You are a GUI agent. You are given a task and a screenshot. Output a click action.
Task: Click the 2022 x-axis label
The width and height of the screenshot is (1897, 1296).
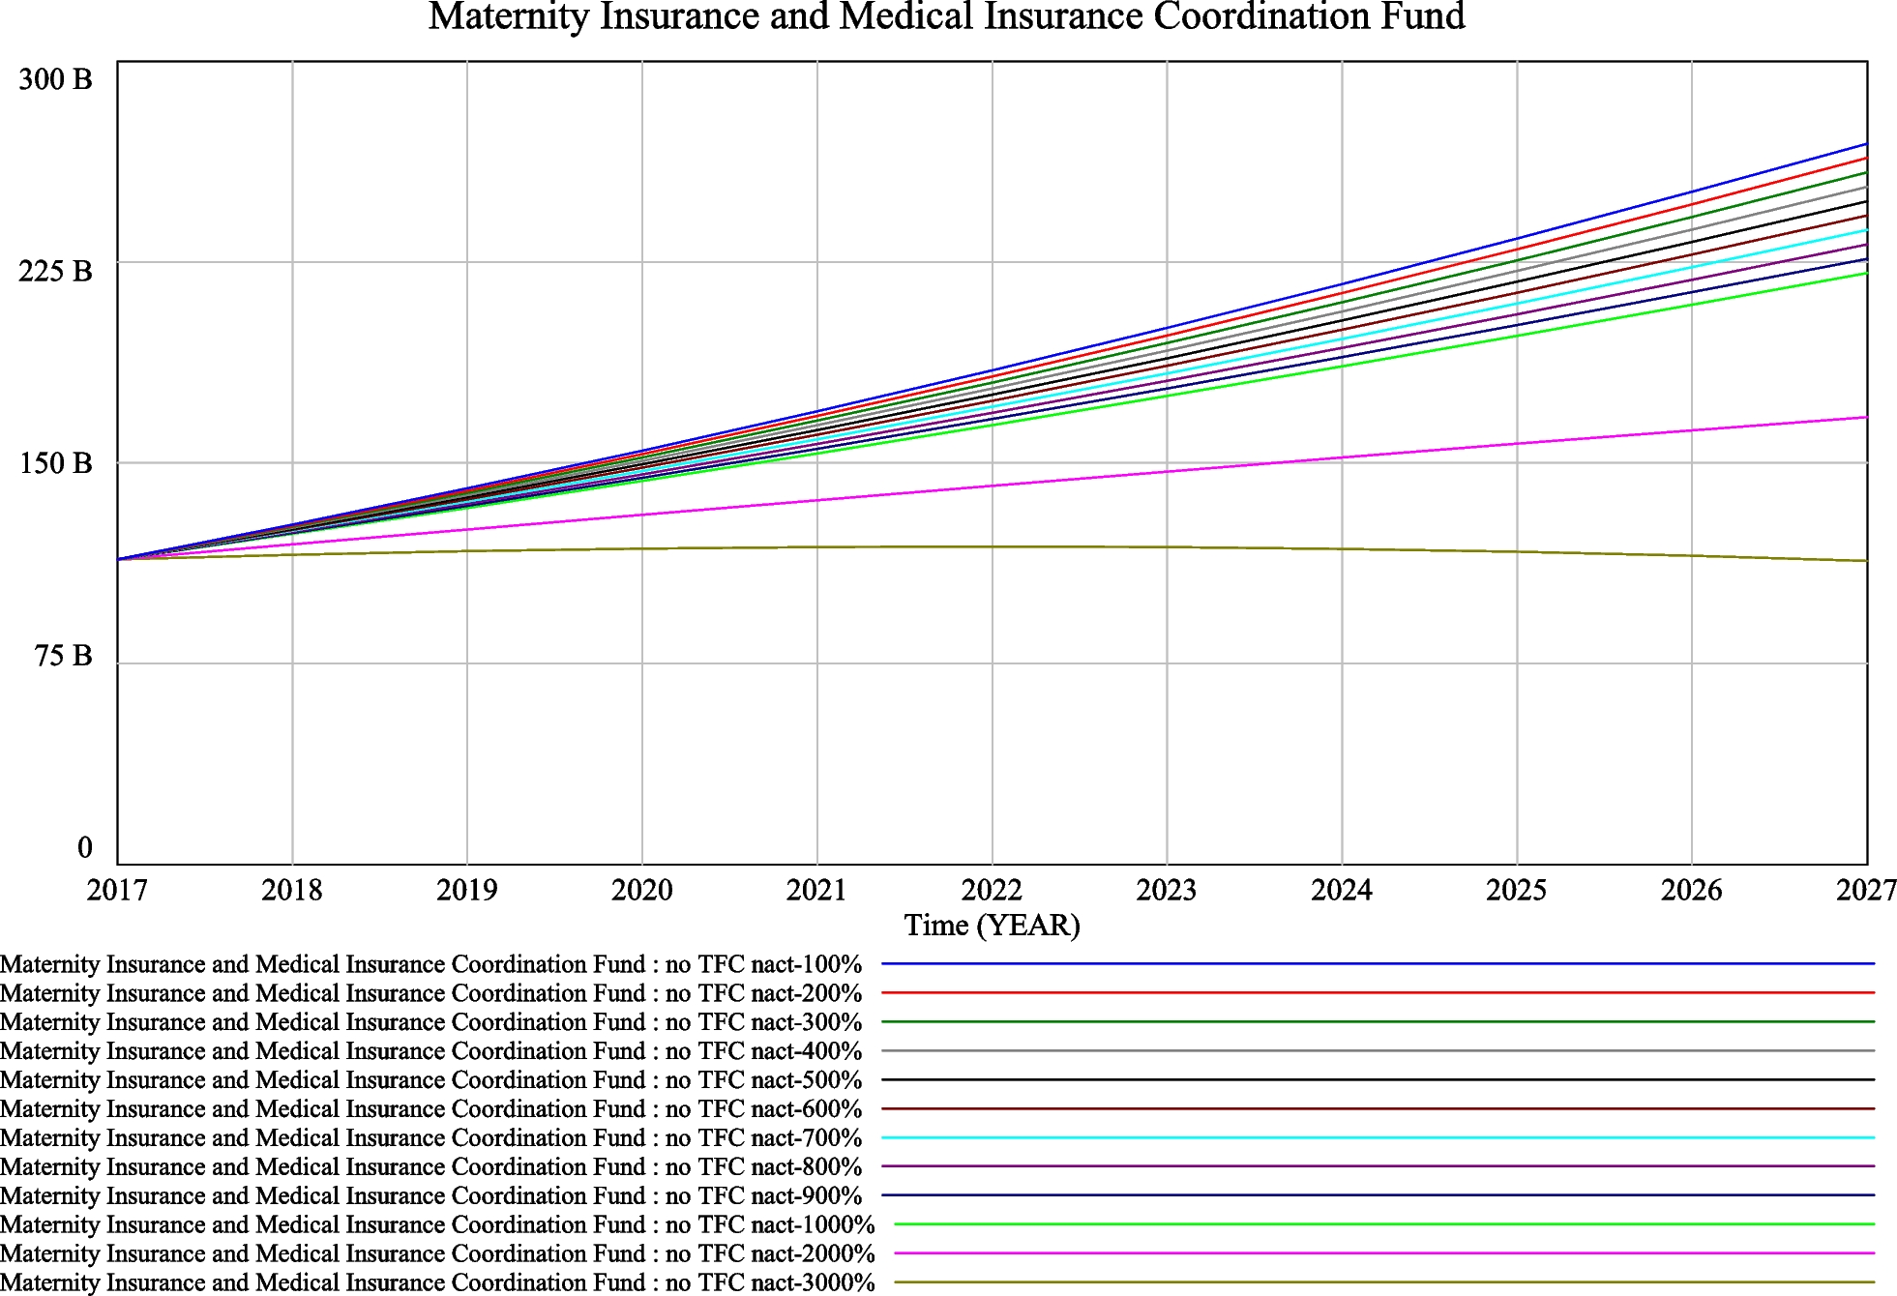(992, 890)
